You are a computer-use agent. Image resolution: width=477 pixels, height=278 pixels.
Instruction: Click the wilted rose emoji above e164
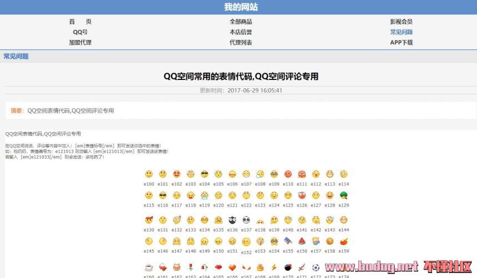tap(205, 267)
